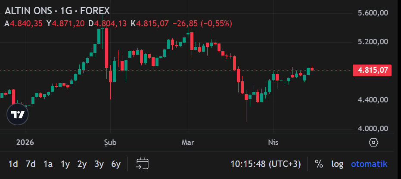Click the TradingView logo on the chart

pyautogui.click(x=18, y=114)
